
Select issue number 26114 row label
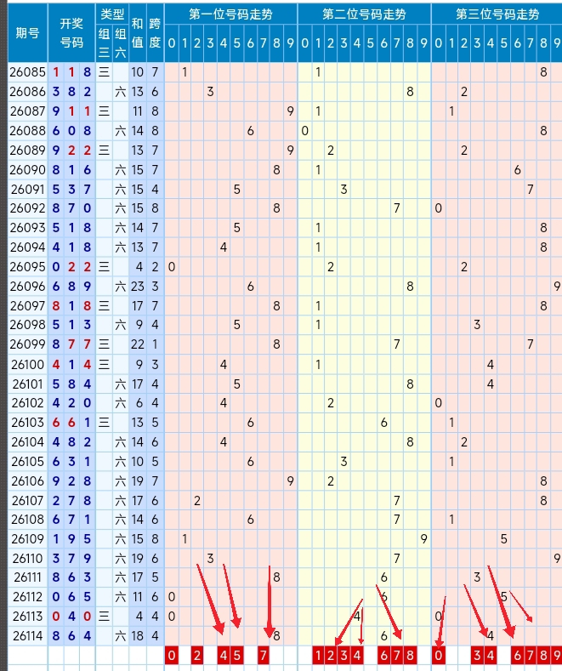(28, 636)
